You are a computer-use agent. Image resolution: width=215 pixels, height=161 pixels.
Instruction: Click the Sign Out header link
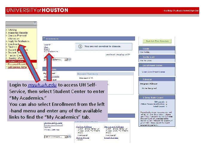[194, 10]
